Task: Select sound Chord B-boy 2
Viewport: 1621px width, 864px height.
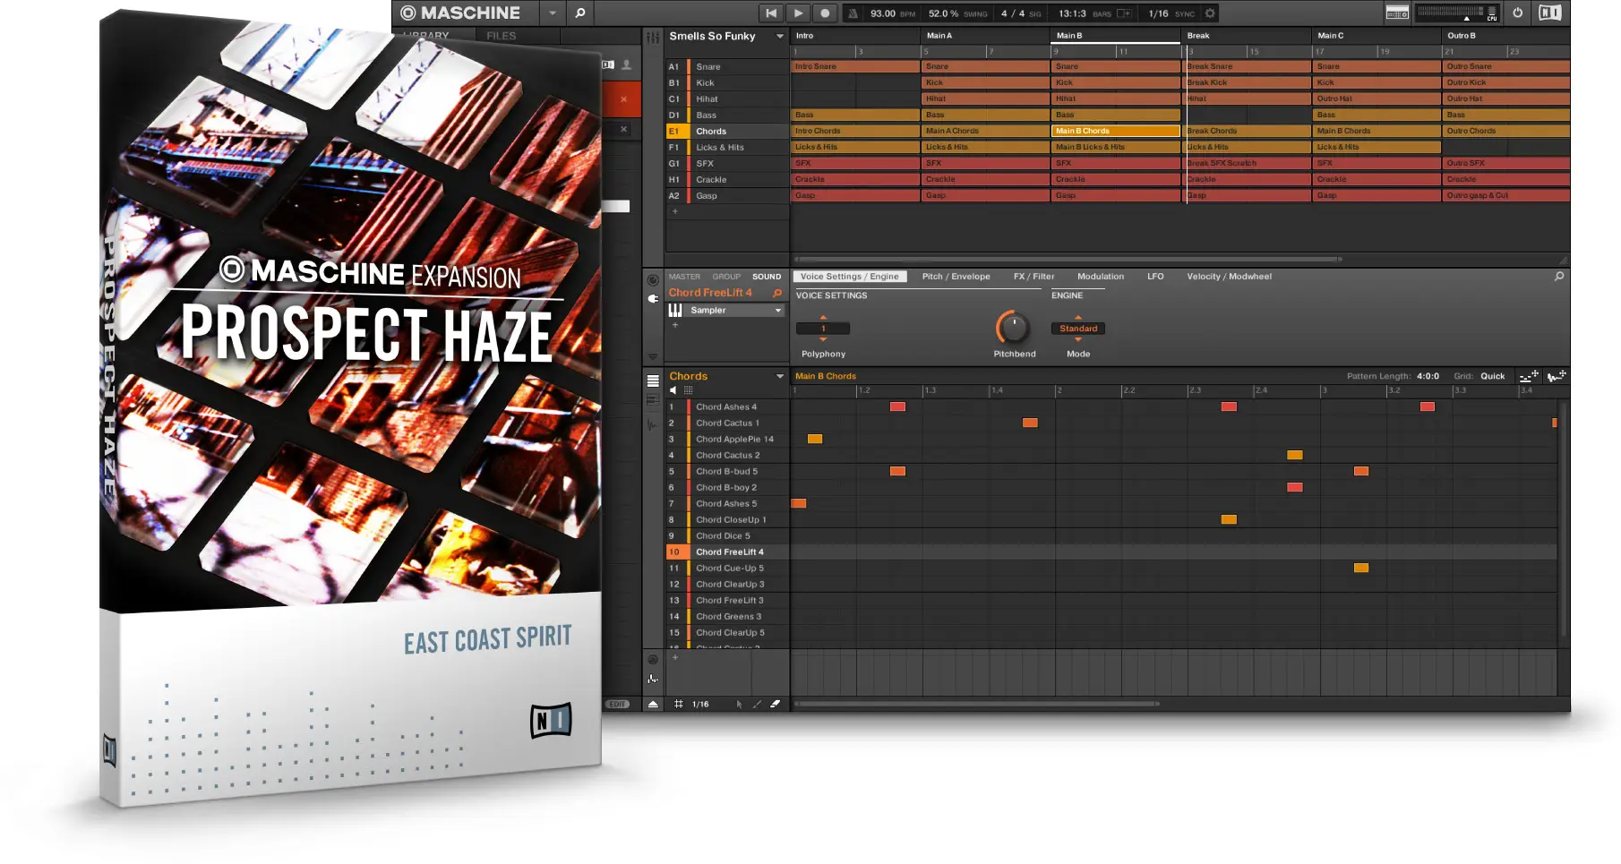Action: point(727,488)
